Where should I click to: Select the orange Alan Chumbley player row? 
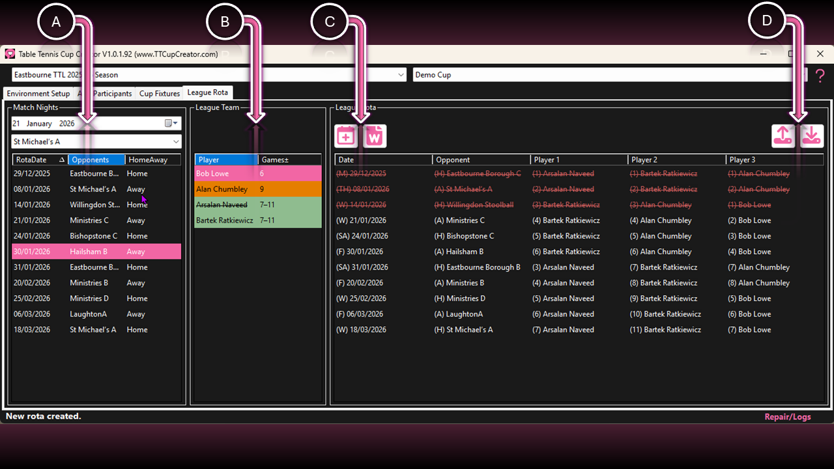258,189
